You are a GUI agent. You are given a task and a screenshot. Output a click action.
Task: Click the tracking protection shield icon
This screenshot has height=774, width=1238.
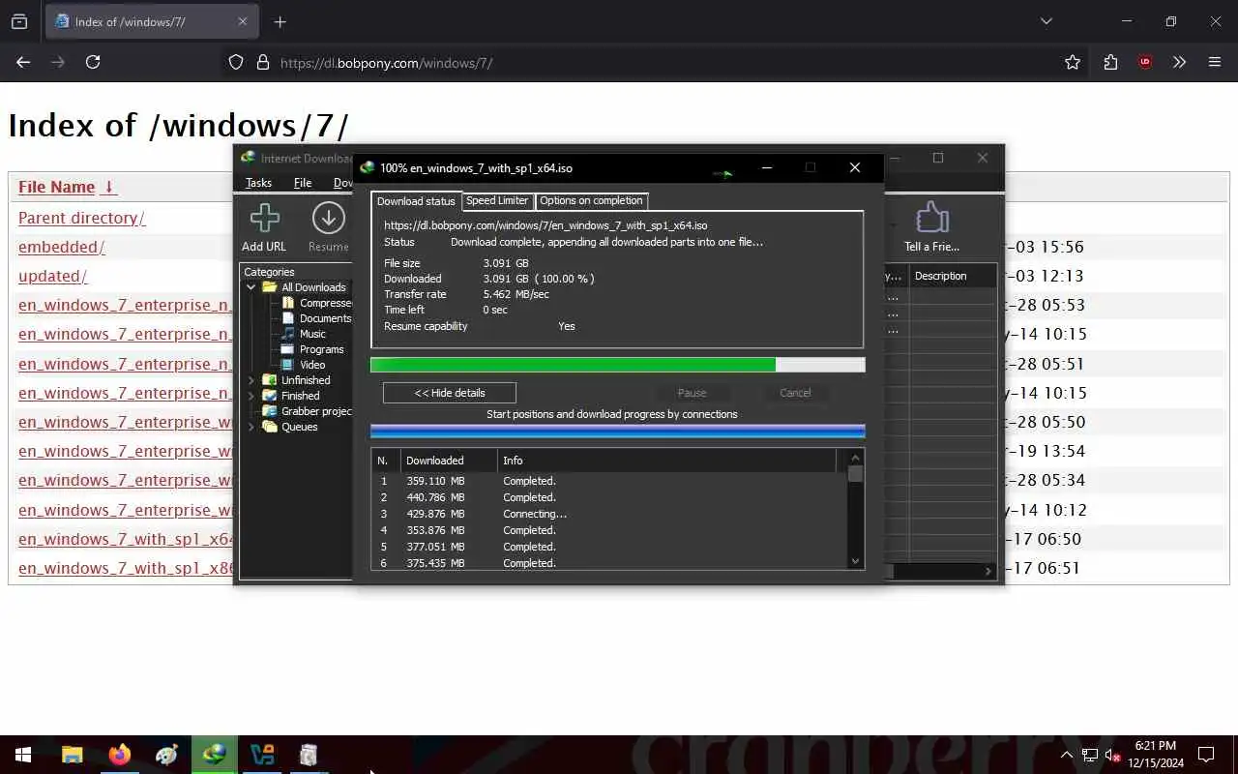point(236,62)
